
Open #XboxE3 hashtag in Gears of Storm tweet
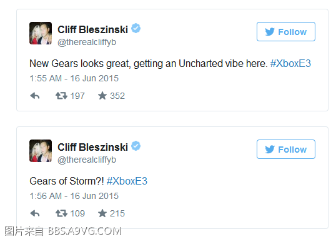(127, 181)
